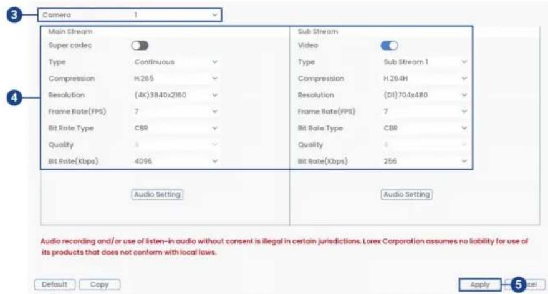Open the greyed-out Main Stream Quality dropdown

coord(176,145)
